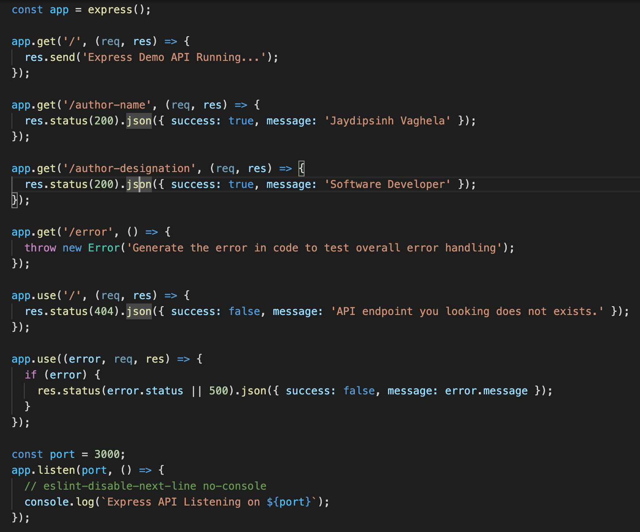Click the express() constructor call

click(x=110, y=9)
